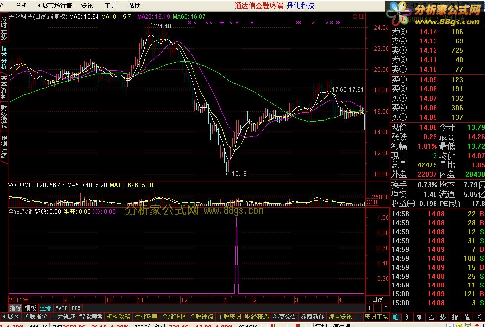Open the 帮助 menu
Image resolution: width=485 pixels, height=327 pixels.
(x=134, y=5)
